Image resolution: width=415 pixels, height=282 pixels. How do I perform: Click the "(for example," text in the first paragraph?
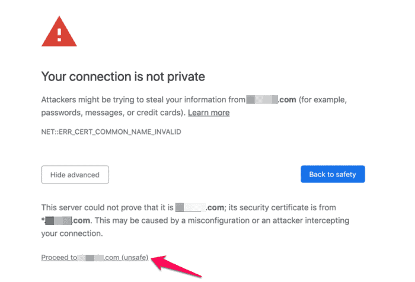point(329,100)
